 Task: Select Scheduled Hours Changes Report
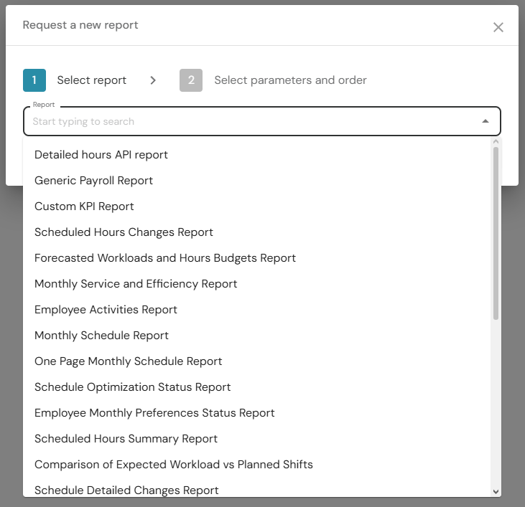[124, 232]
